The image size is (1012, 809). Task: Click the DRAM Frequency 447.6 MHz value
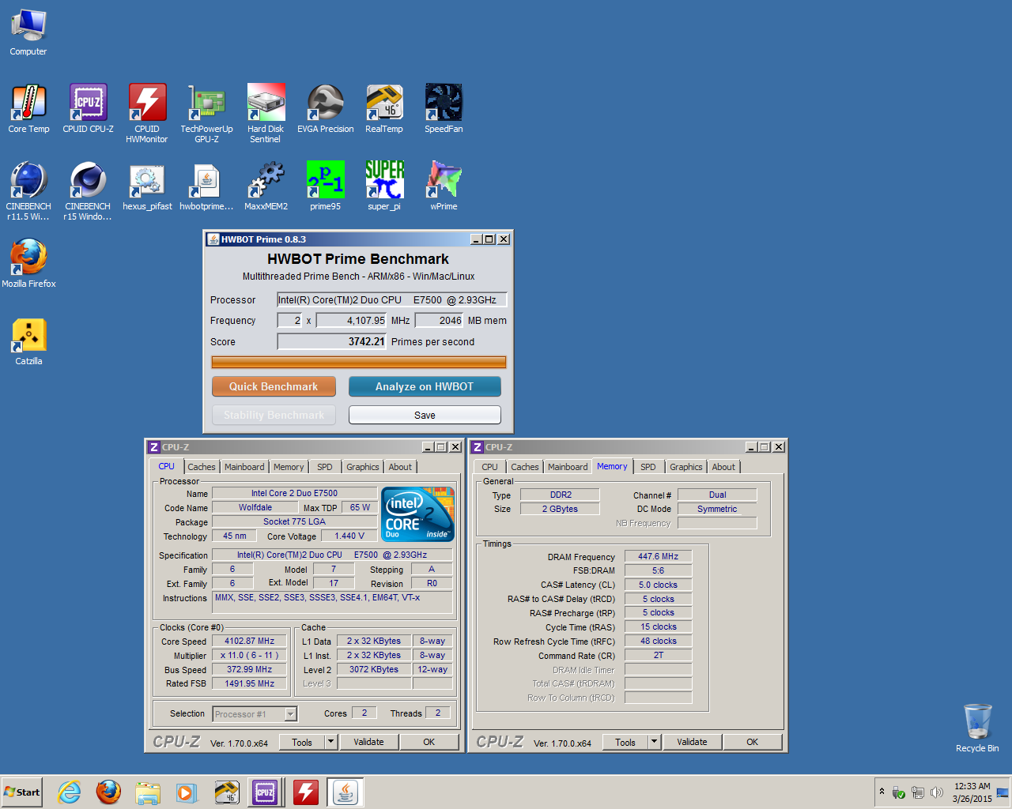coord(659,556)
